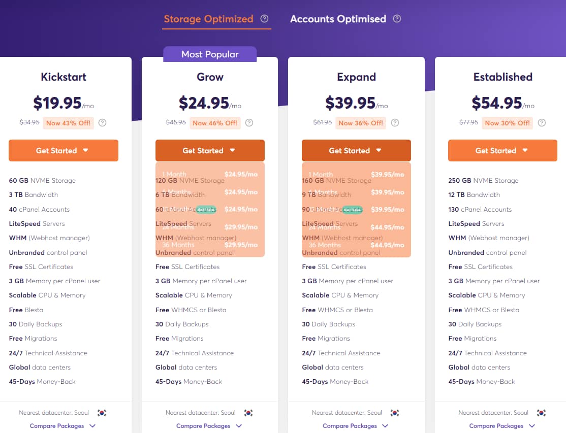Click the Most Popular badge above Grow

point(210,54)
